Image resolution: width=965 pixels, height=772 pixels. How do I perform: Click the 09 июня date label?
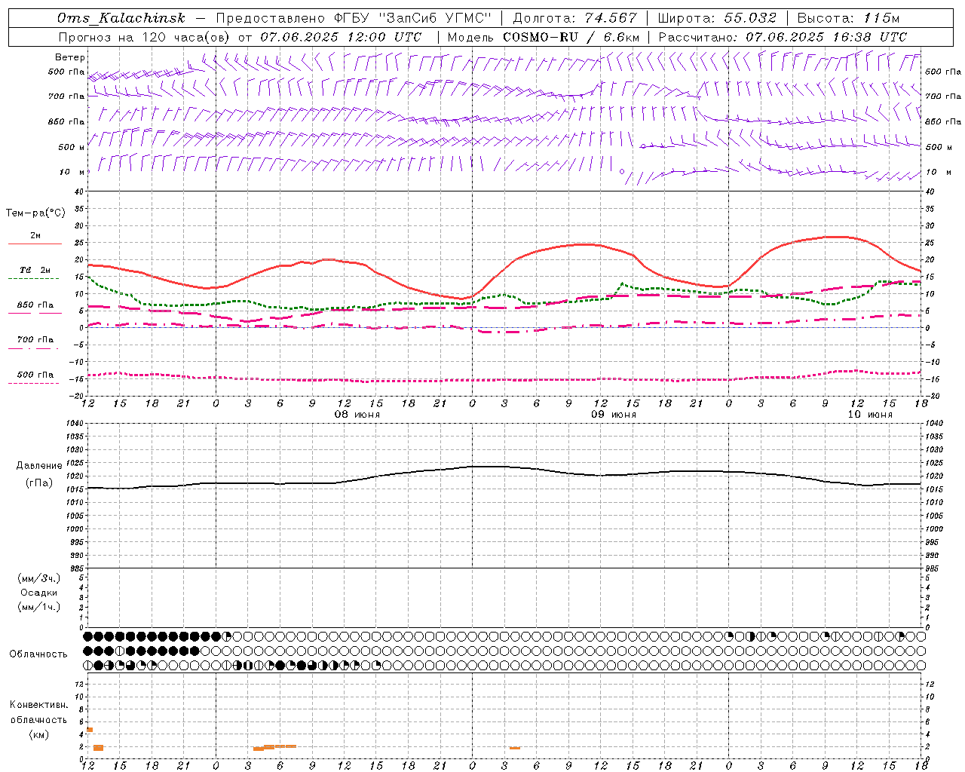click(x=613, y=415)
